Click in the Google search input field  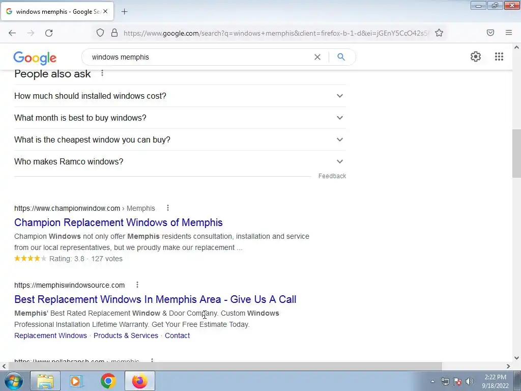coord(199,57)
